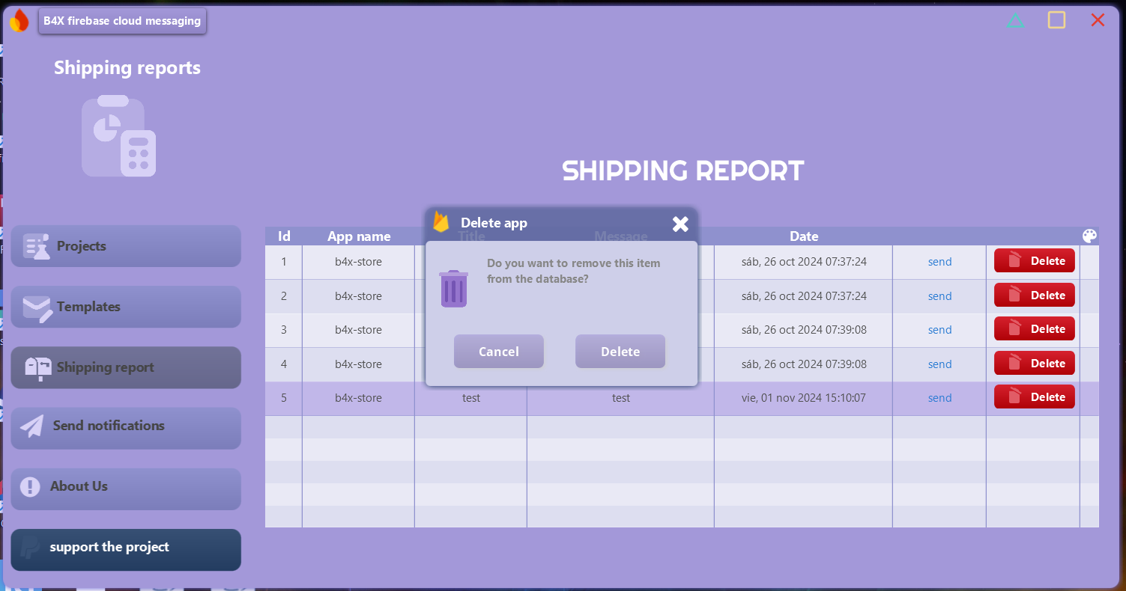
Task: Click Id cell 1 in the table
Action: click(284, 262)
